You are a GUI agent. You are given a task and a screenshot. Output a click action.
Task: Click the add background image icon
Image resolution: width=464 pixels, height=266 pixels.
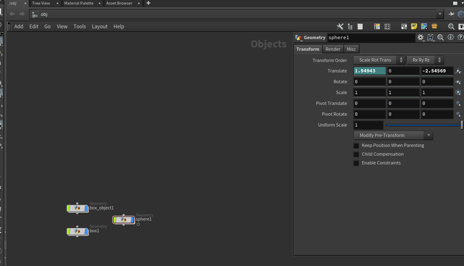[424, 27]
